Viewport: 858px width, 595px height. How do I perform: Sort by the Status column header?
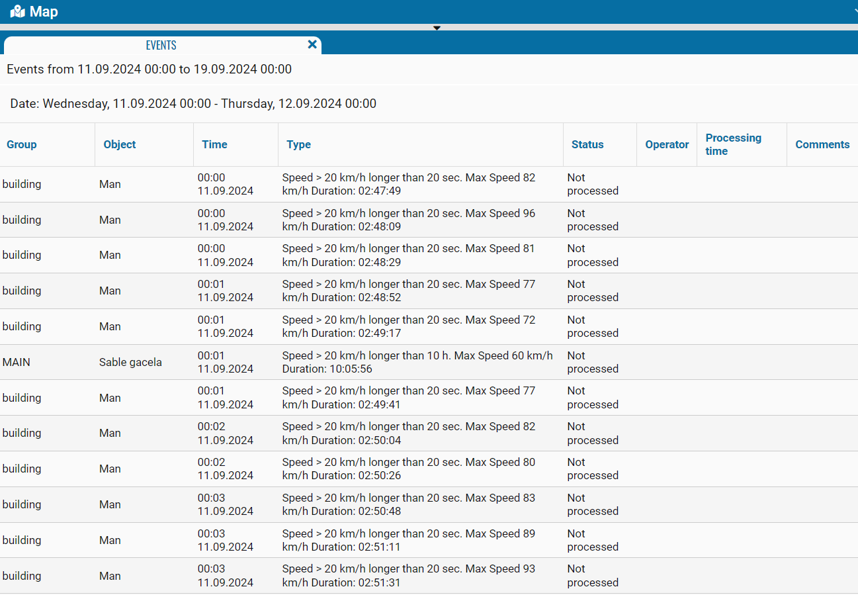click(x=587, y=144)
